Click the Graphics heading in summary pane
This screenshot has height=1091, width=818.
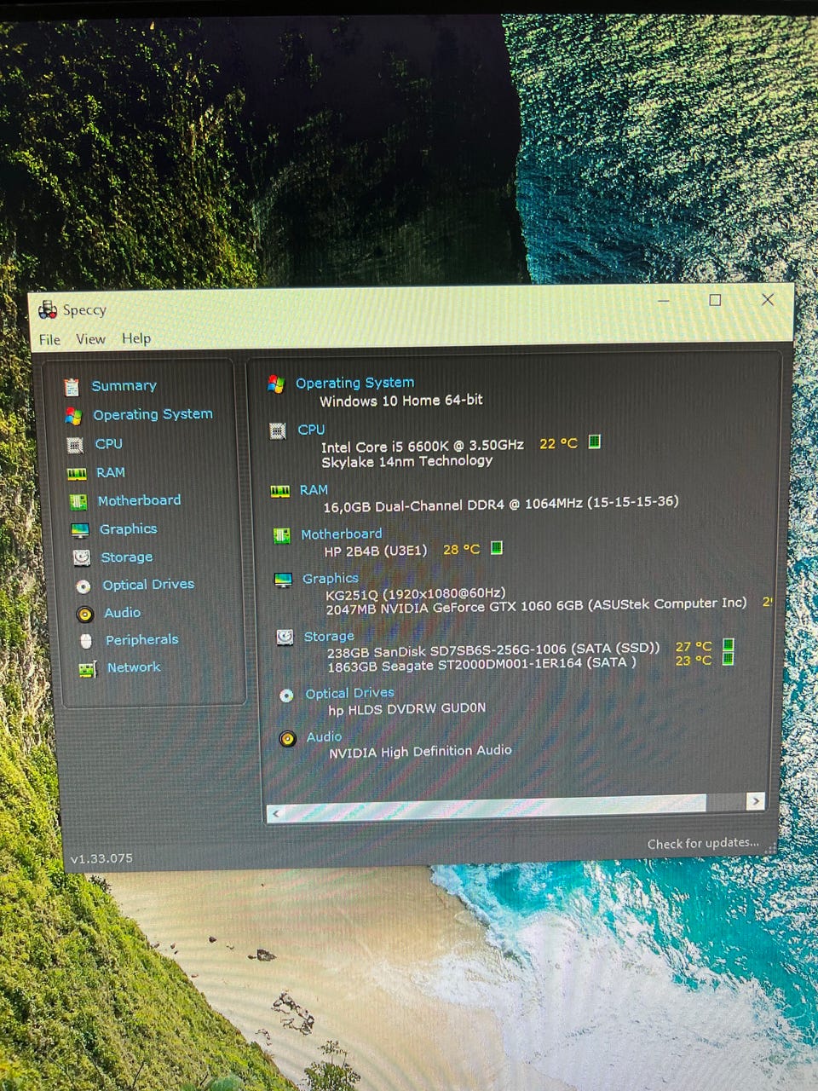[331, 579]
